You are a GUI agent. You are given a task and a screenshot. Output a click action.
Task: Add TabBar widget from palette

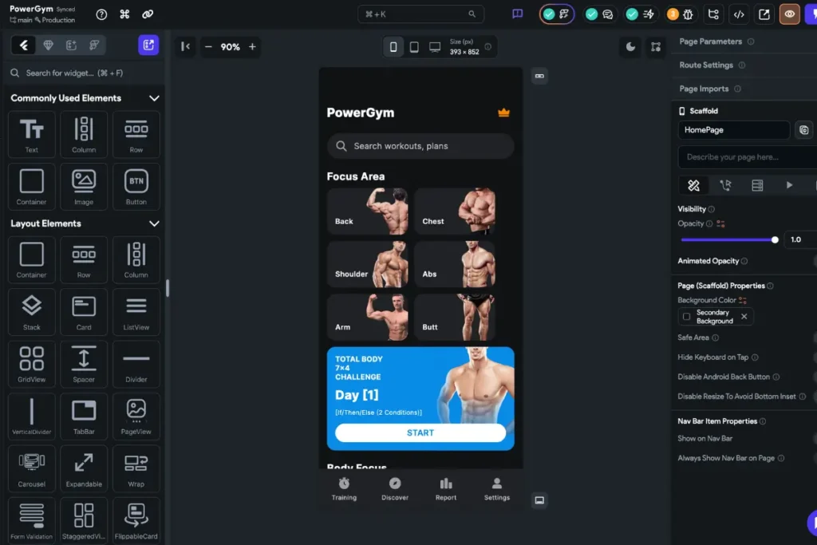pos(84,417)
